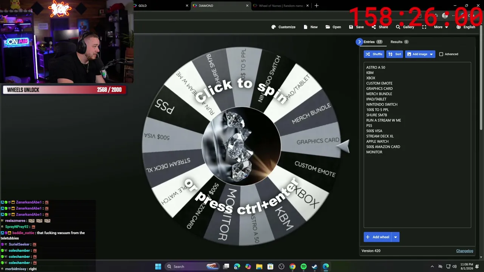This screenshot has width=484, height=272.
Task: Open the Changelog link
Action: point(464,251)
